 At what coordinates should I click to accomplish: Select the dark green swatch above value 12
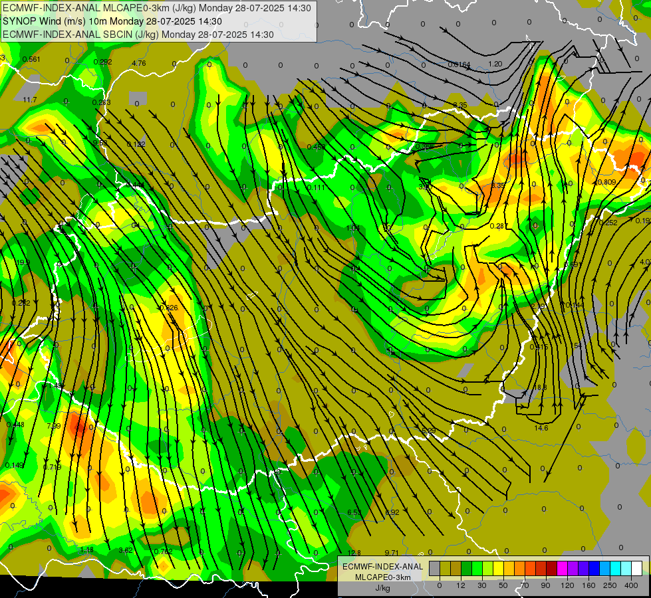(467, 568)
